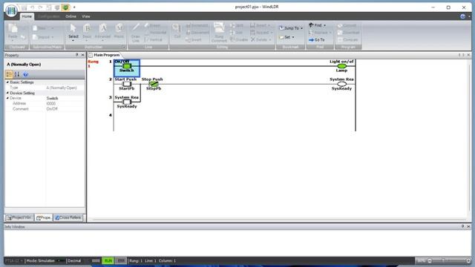This screenshot has height=267, width=475.
Task: Open the Jump To bookmark dropdown
Action: pos(291,28)
